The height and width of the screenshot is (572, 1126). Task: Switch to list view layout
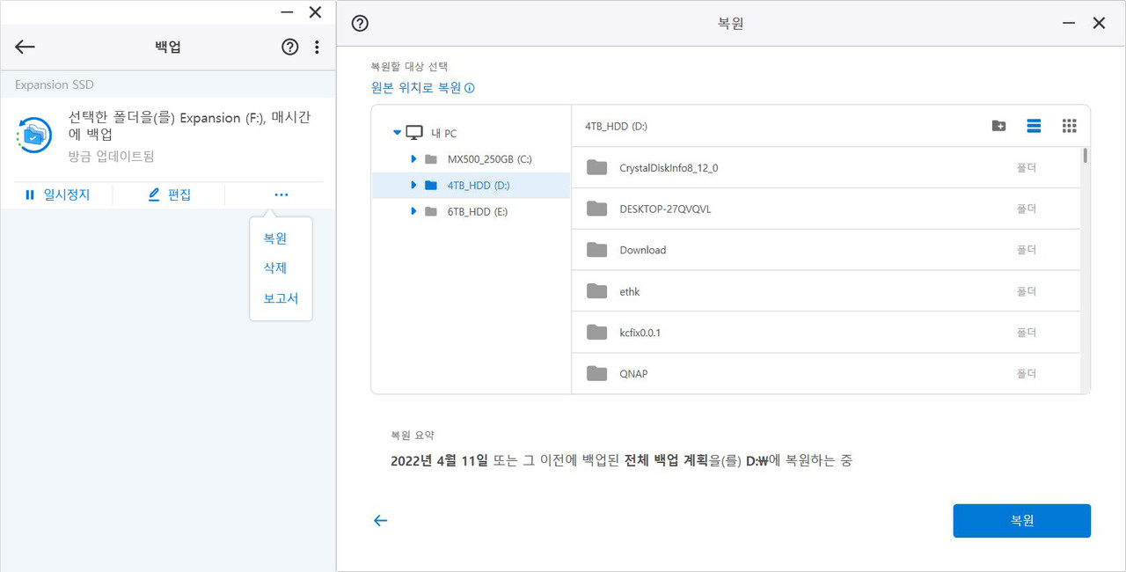coord(1034,126)
